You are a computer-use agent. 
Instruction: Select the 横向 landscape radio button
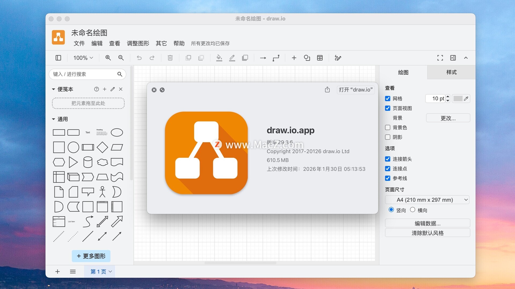click(x=413, y=210)
